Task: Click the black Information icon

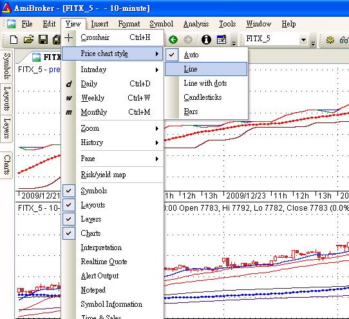Action: click(206, 40)
